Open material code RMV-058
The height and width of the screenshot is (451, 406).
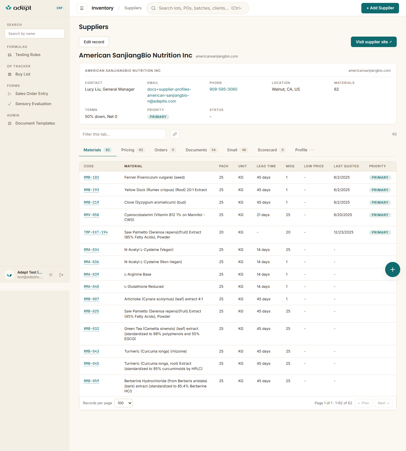[91, 215]
